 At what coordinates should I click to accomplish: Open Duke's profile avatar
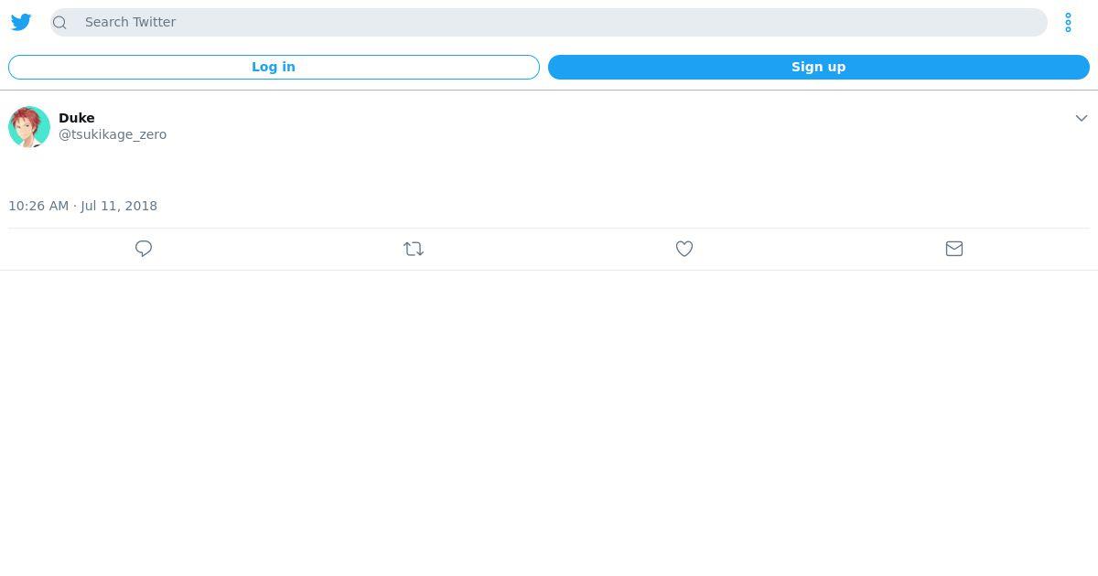(x=29, y=126)
